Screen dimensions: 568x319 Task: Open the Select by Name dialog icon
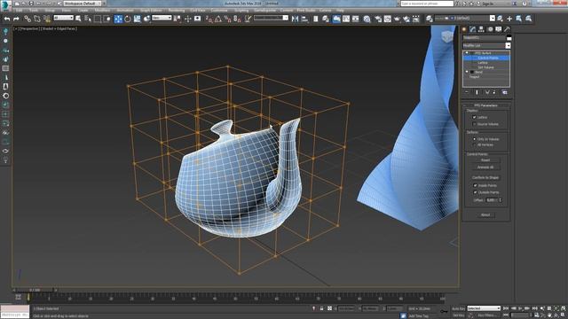pyautogui.click(x=88, y=19)
